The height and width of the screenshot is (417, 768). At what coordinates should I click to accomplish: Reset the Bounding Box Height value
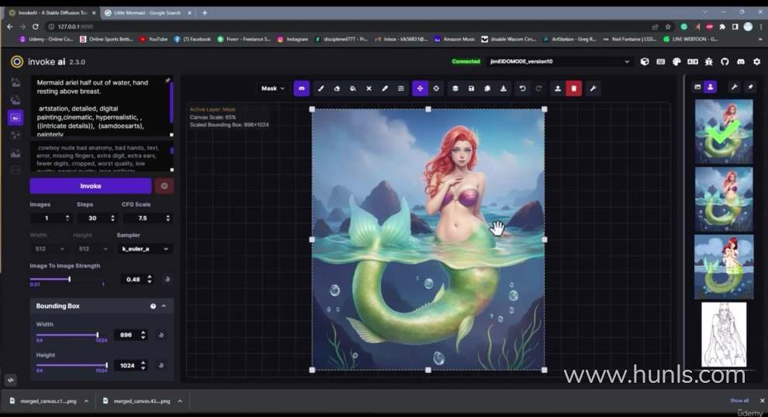tap(161, 366)
